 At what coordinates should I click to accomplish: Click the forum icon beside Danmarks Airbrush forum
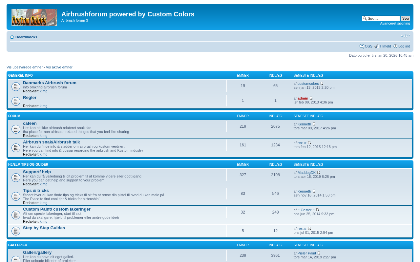pos(16,87)
